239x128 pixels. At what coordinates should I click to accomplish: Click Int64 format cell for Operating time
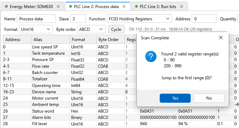click(x=83, y=86)
